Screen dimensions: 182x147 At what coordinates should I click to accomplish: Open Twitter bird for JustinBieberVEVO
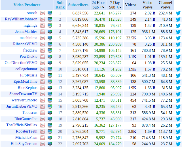point(178,107)
